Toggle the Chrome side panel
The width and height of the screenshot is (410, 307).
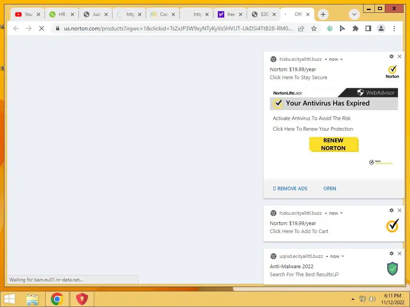pos(368,28)
